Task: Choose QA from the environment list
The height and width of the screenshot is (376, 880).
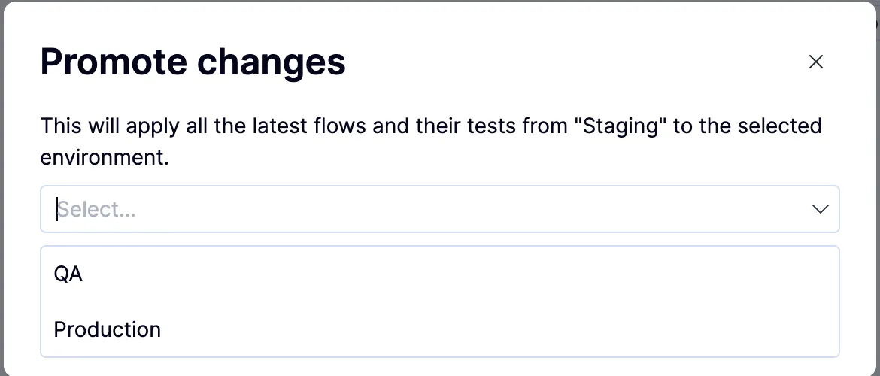Action: pyautogui.click(x=68, y=274)
